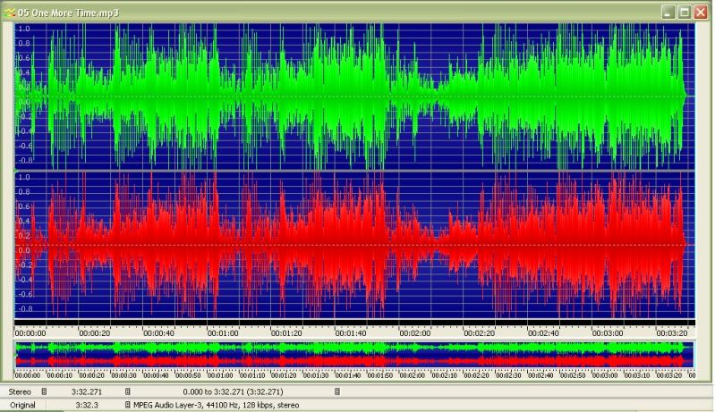Click the Stereo status bar label
Viewport: 715px width, 412px height.
pyautogui.click(x=20, y=391)
